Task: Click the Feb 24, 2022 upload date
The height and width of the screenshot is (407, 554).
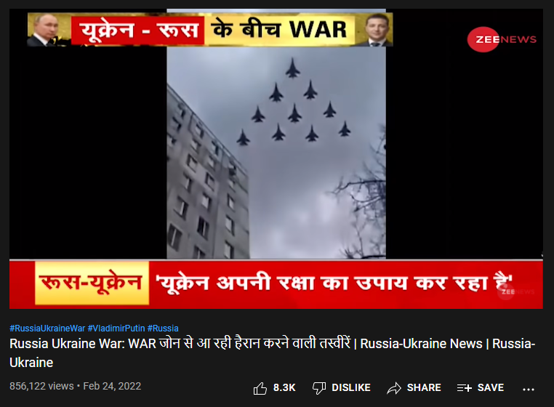Action: tap(112, 386)
